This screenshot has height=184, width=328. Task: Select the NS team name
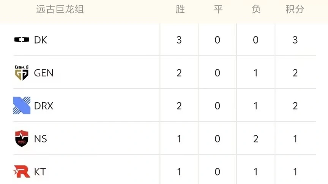pos(41,139)
